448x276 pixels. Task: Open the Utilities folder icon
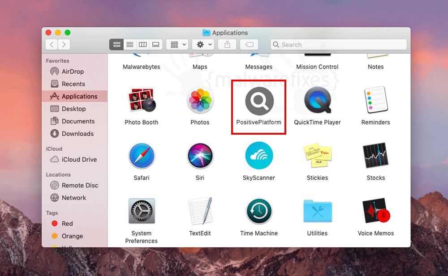coord(318,211)
